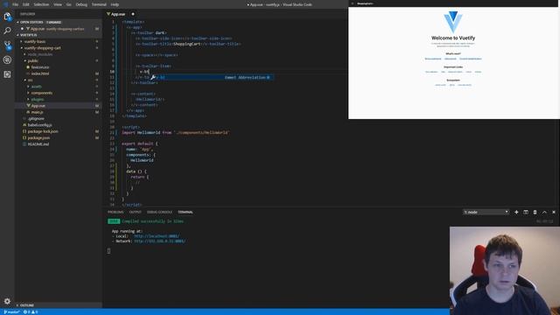
Task: Click line 21 import HelloWorld statement
Action: [175, 132]
